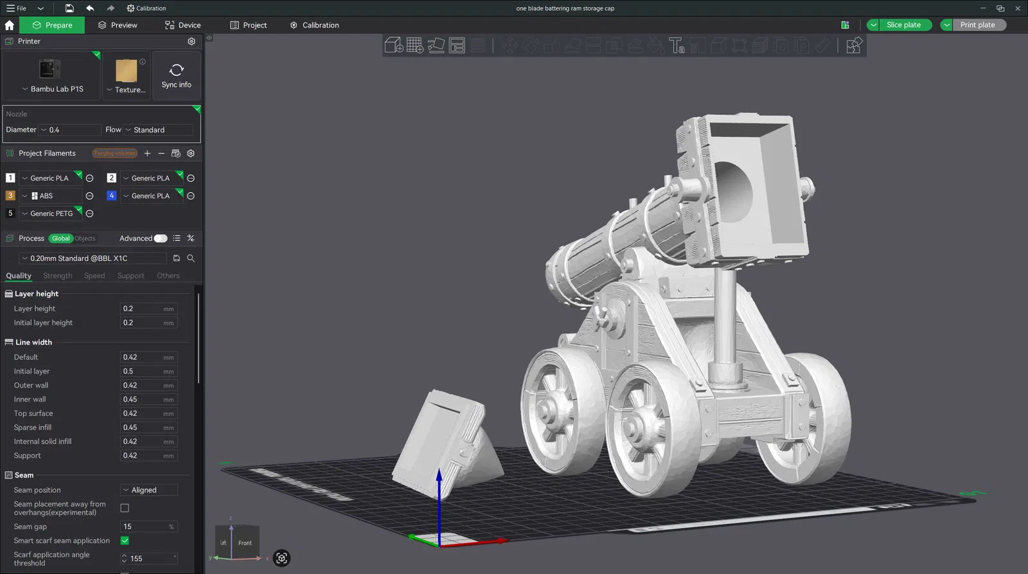Click the search process settings magnifier

[x=191, y=258]
